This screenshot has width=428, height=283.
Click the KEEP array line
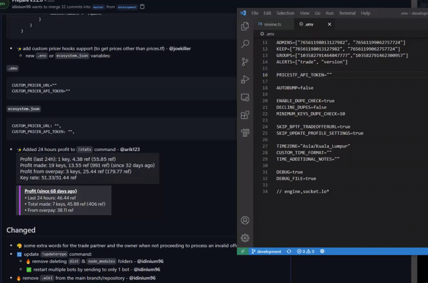pyautogui.click(x=338, y=49)
